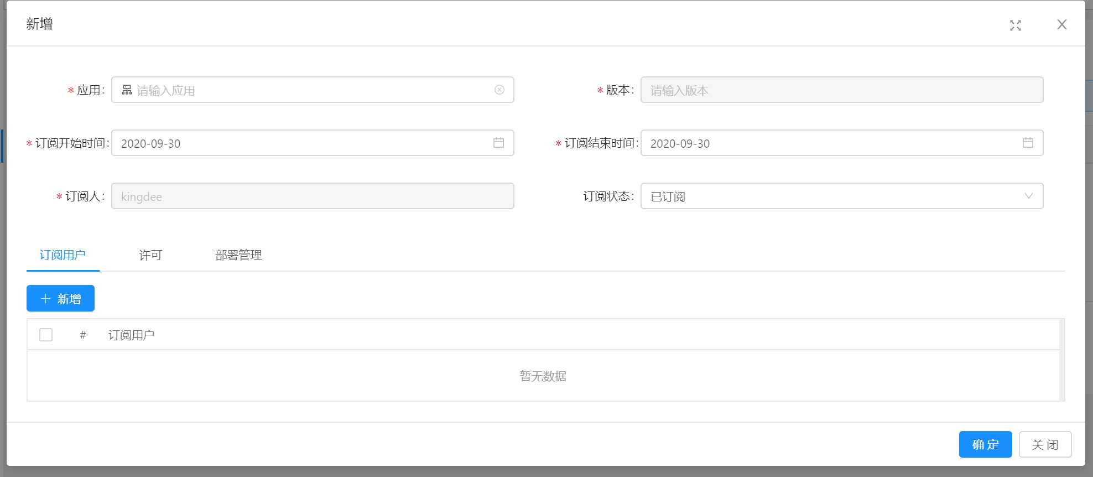Click the 订阅人 kingdee field
Screen dimensions: 1093x477
pos(313,196)
